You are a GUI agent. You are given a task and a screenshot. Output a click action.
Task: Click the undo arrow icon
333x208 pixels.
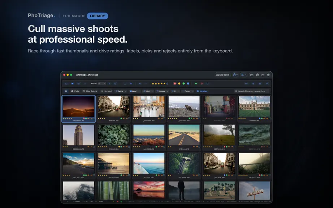(x=140, y=84)
